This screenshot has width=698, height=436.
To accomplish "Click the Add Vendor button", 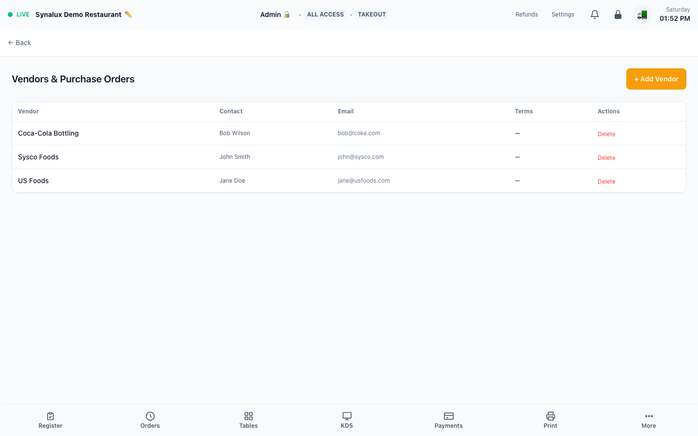I will (x=656, y=79).
